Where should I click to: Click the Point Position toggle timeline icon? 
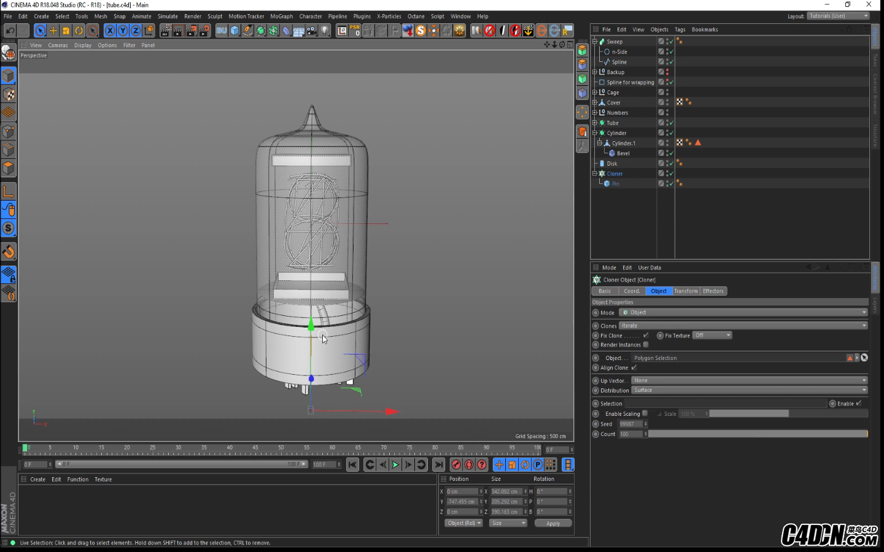click(x=551, y=465)
